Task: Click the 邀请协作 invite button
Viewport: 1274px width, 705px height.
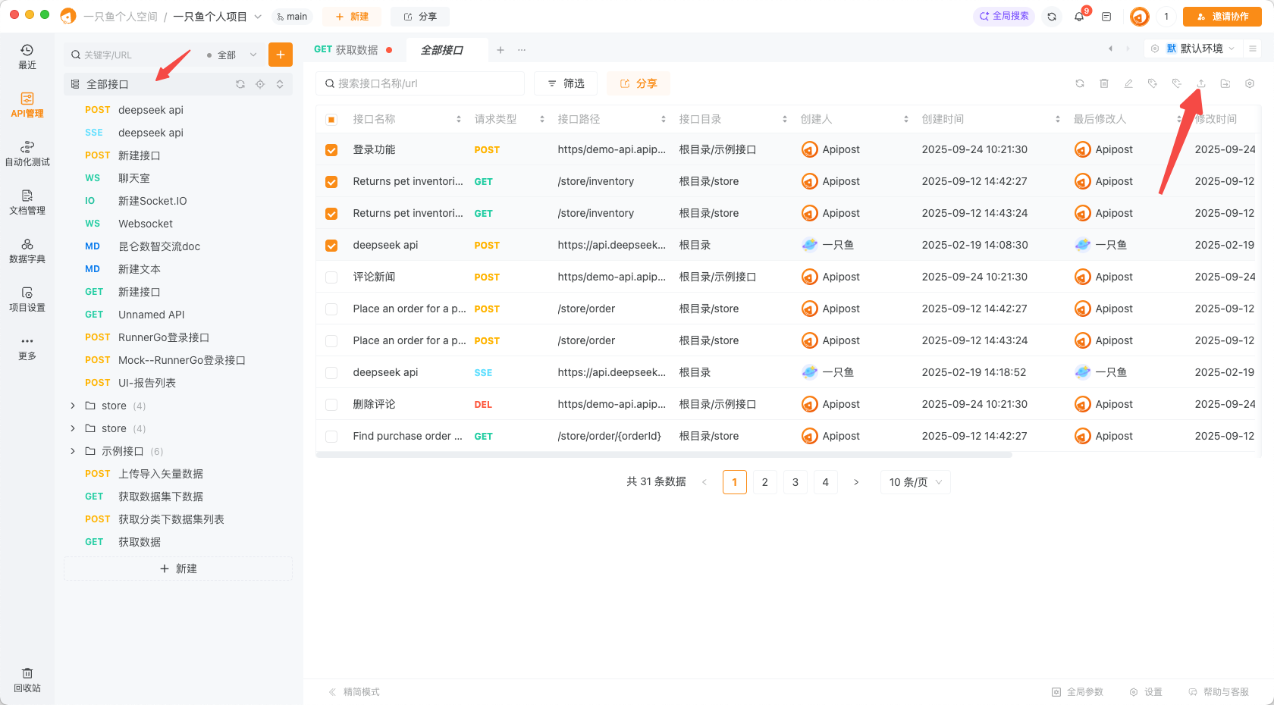Action: (x=1222, y=17)
